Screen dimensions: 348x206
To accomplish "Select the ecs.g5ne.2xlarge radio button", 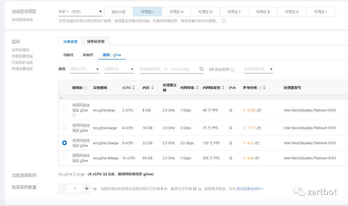I will [64, 143].
